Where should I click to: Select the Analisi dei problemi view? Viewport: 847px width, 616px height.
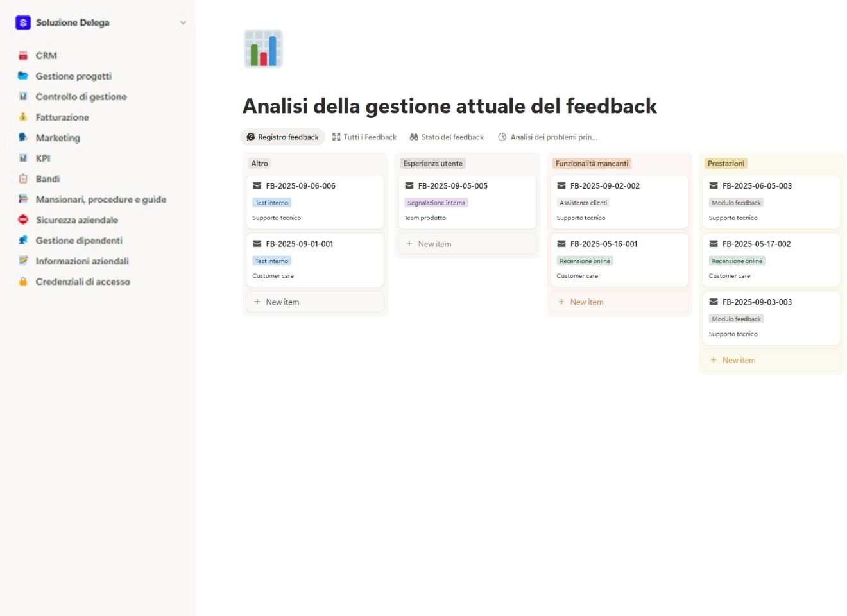point(547,137)
